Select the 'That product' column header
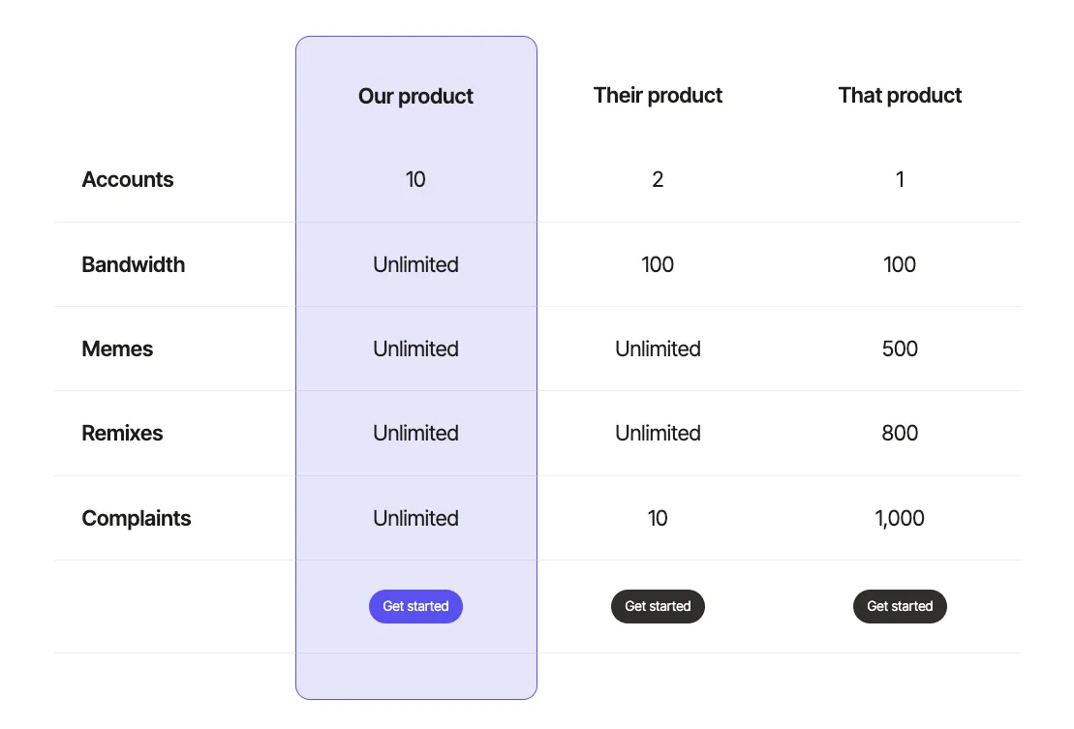 (x=900, y=95)
